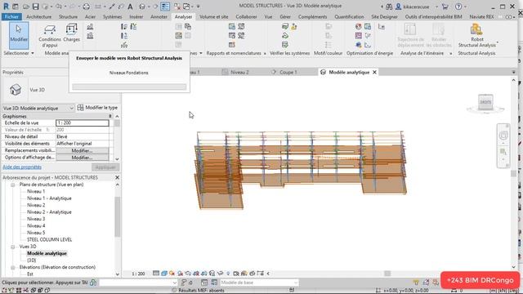Select the {3D} view in project browser
The image size is (523, 294).
[x=31, y=261]
